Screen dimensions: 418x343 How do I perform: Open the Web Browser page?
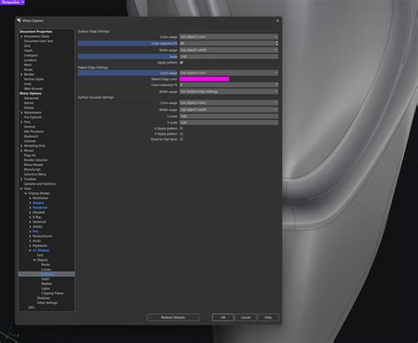(x=34, y=88)
